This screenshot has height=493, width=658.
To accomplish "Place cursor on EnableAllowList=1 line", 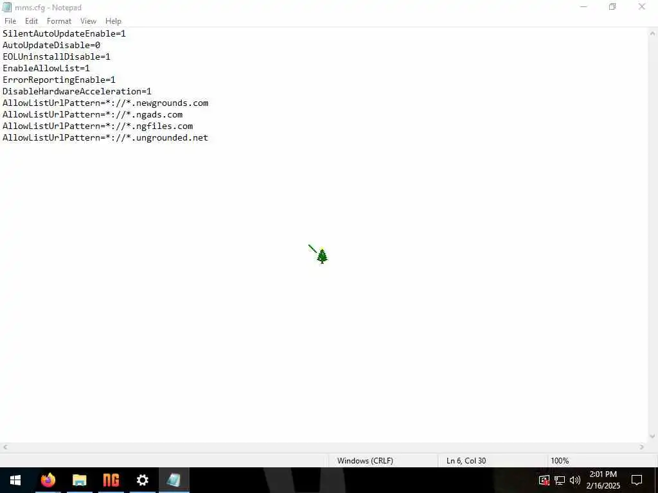I will tap(46, 68).
